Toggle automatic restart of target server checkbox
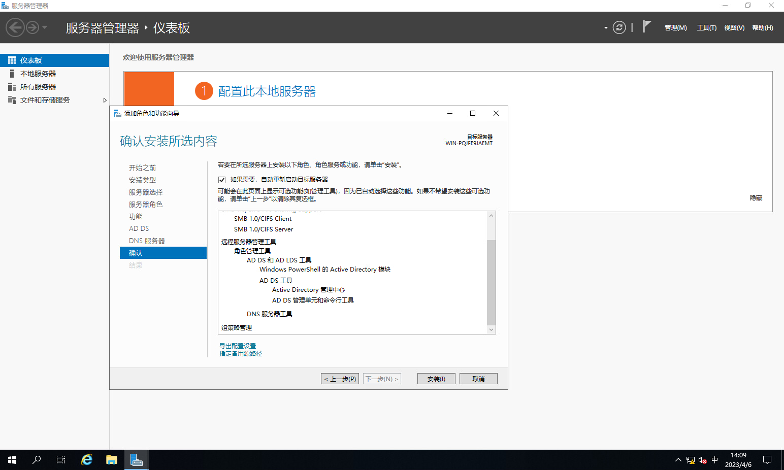Screen dimensions: 784x470 pos(222,180)
